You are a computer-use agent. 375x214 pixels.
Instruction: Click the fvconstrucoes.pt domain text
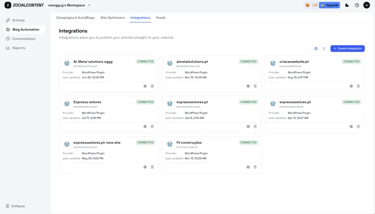[187, 147]
